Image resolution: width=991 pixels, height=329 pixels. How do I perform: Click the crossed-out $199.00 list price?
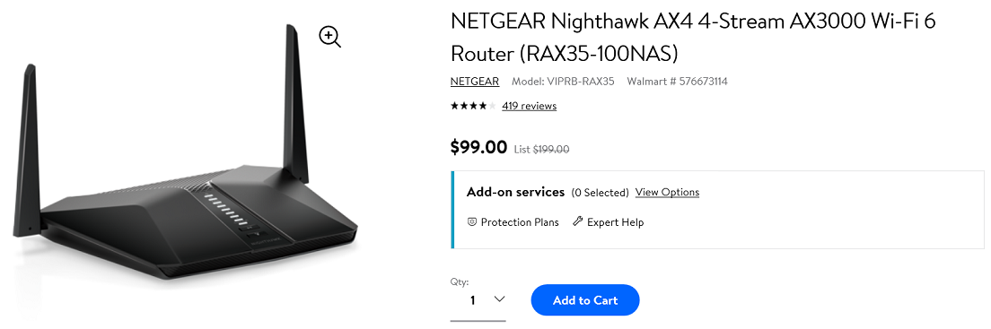(551, 150)
